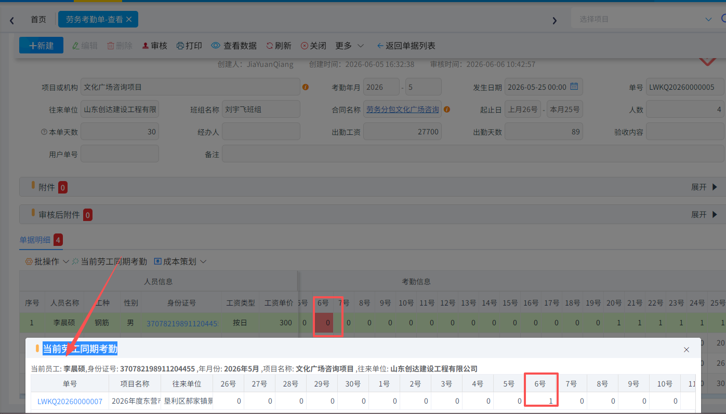This screenshot has width=726, height=414.
Task: Click the 单号 field LWKQ20260000005
Action: click(685, 87)
